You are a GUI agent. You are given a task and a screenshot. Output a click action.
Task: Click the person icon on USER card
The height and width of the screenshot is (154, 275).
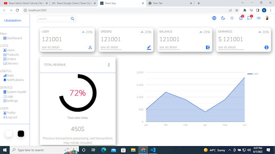(x=90, y=48)
